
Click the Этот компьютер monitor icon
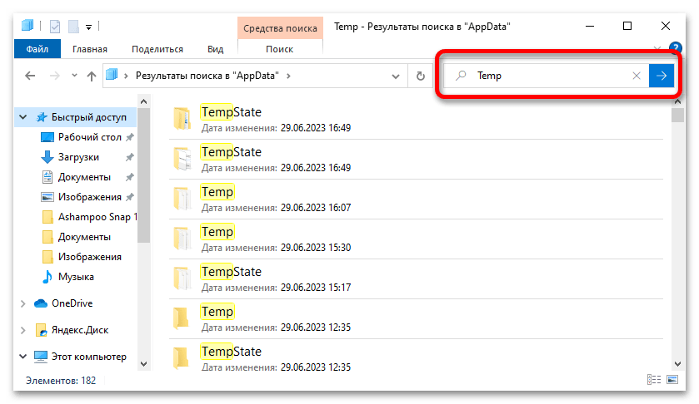pyautogui.click(x=41, y=357)
